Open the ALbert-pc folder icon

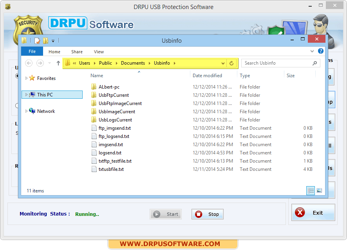[x=94, y=87]
